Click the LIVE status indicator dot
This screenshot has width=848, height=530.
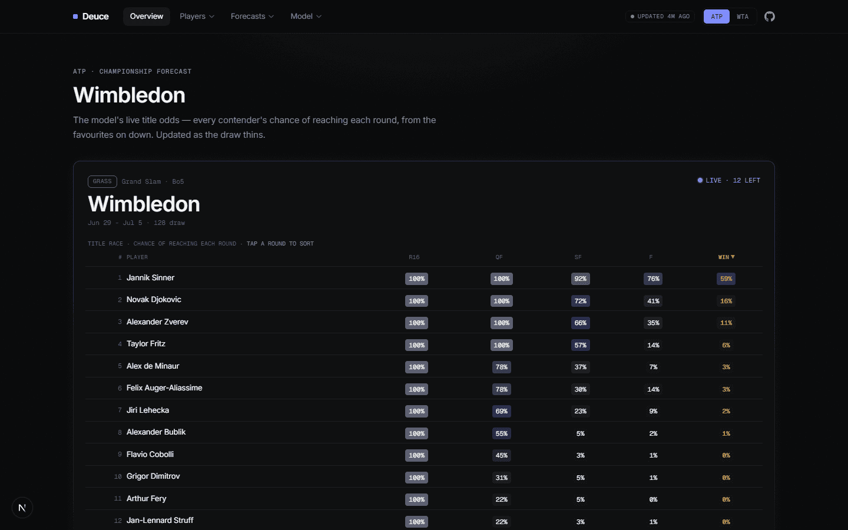click(700, 180)
